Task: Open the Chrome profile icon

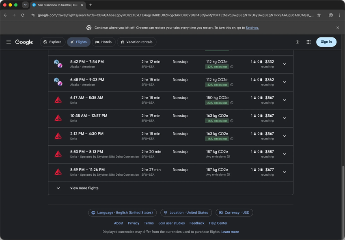Action: coord(331,15)
